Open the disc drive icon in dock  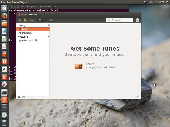(4, 115)
